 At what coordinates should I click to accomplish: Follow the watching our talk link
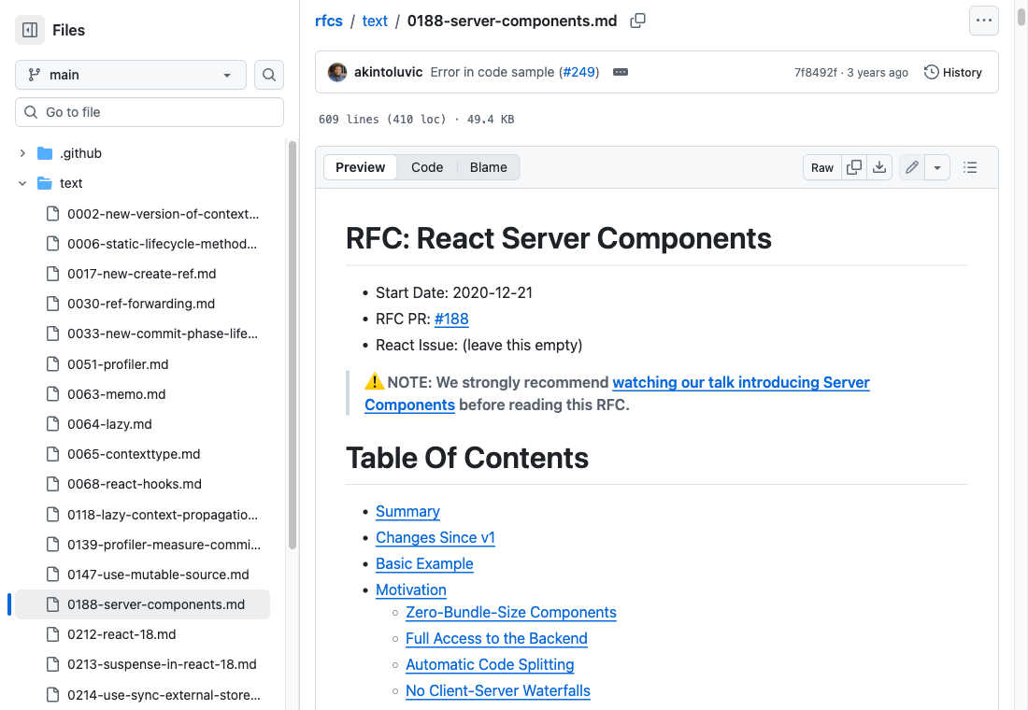617,393
